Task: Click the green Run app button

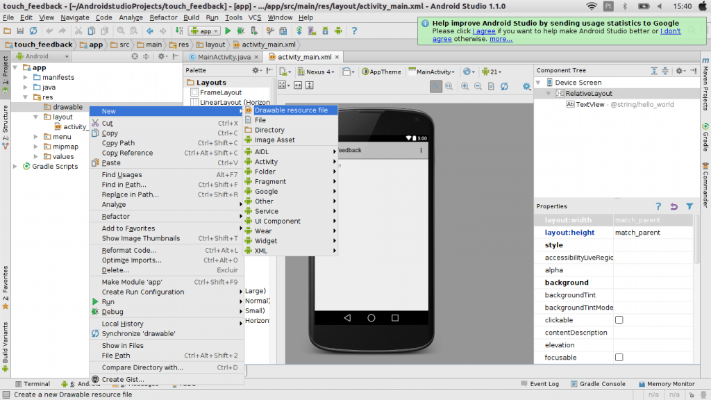Action: (x=229, y=31)
